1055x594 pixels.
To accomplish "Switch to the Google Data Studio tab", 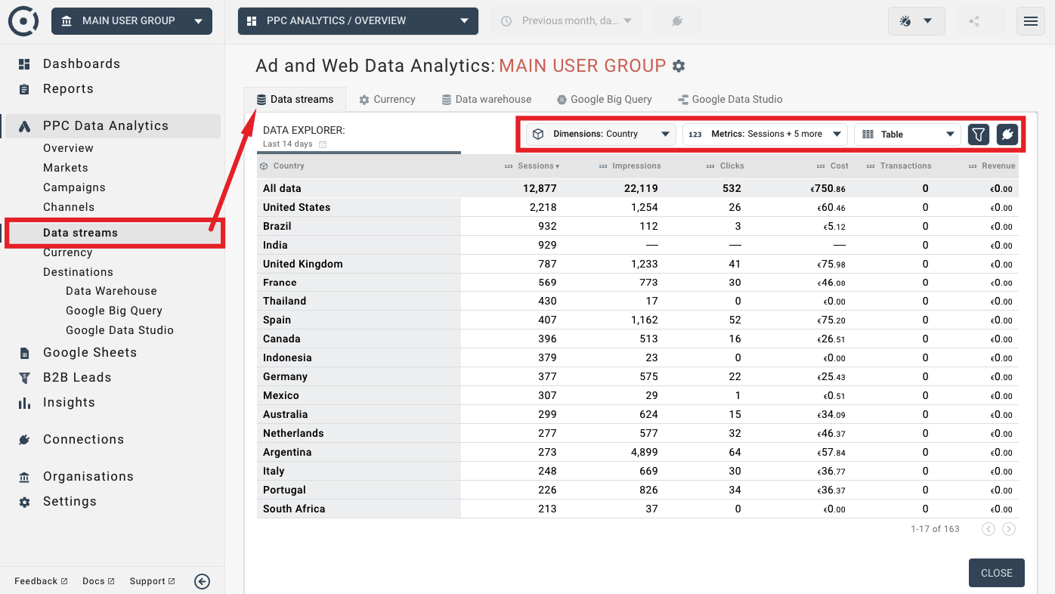I will pos(730,100).
